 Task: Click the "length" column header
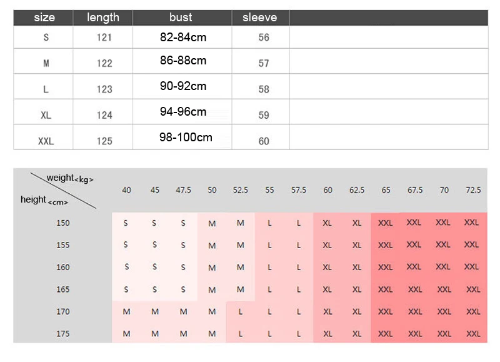tap(102, 18)
